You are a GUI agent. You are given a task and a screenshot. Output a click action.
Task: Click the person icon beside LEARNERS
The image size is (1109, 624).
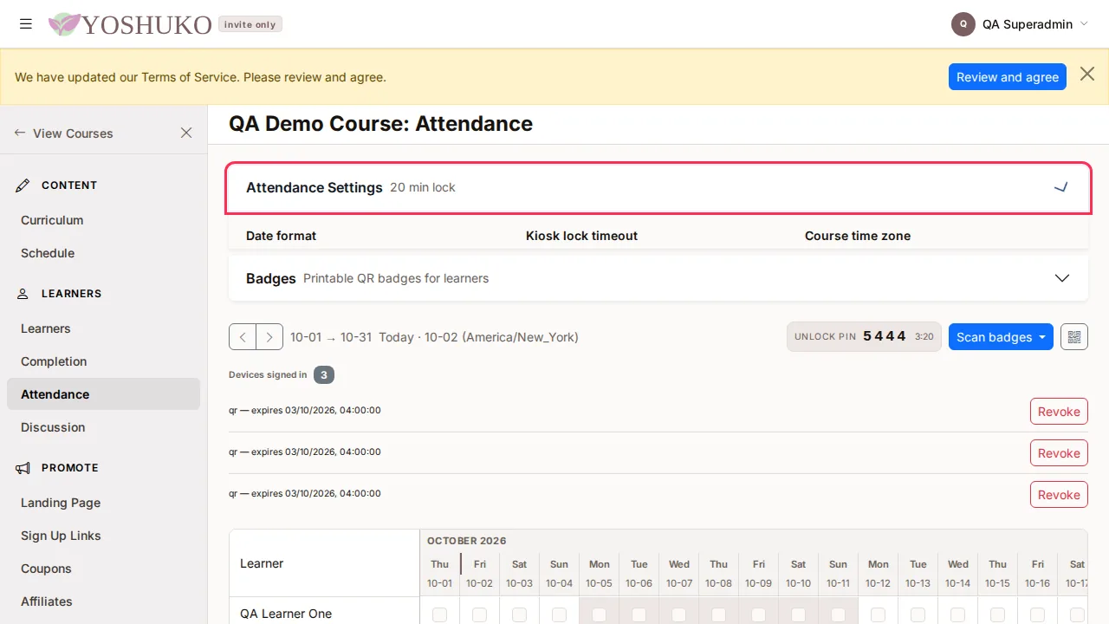(x=23, y=294)
